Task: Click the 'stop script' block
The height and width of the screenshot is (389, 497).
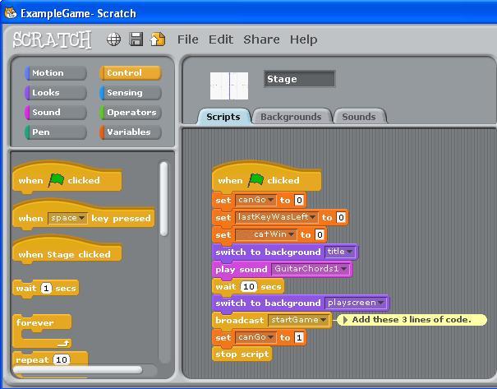Action: point(242,354)
